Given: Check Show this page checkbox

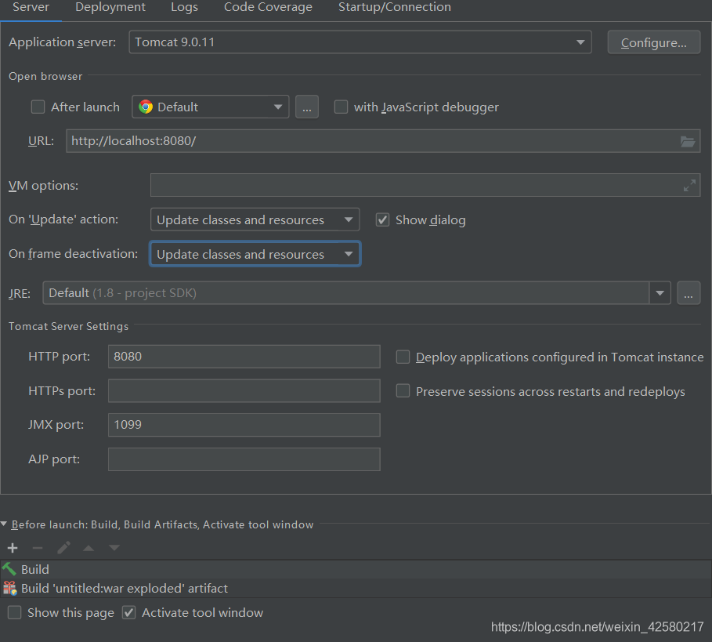Looking at the screenshot, I should [x=15, y=612].
